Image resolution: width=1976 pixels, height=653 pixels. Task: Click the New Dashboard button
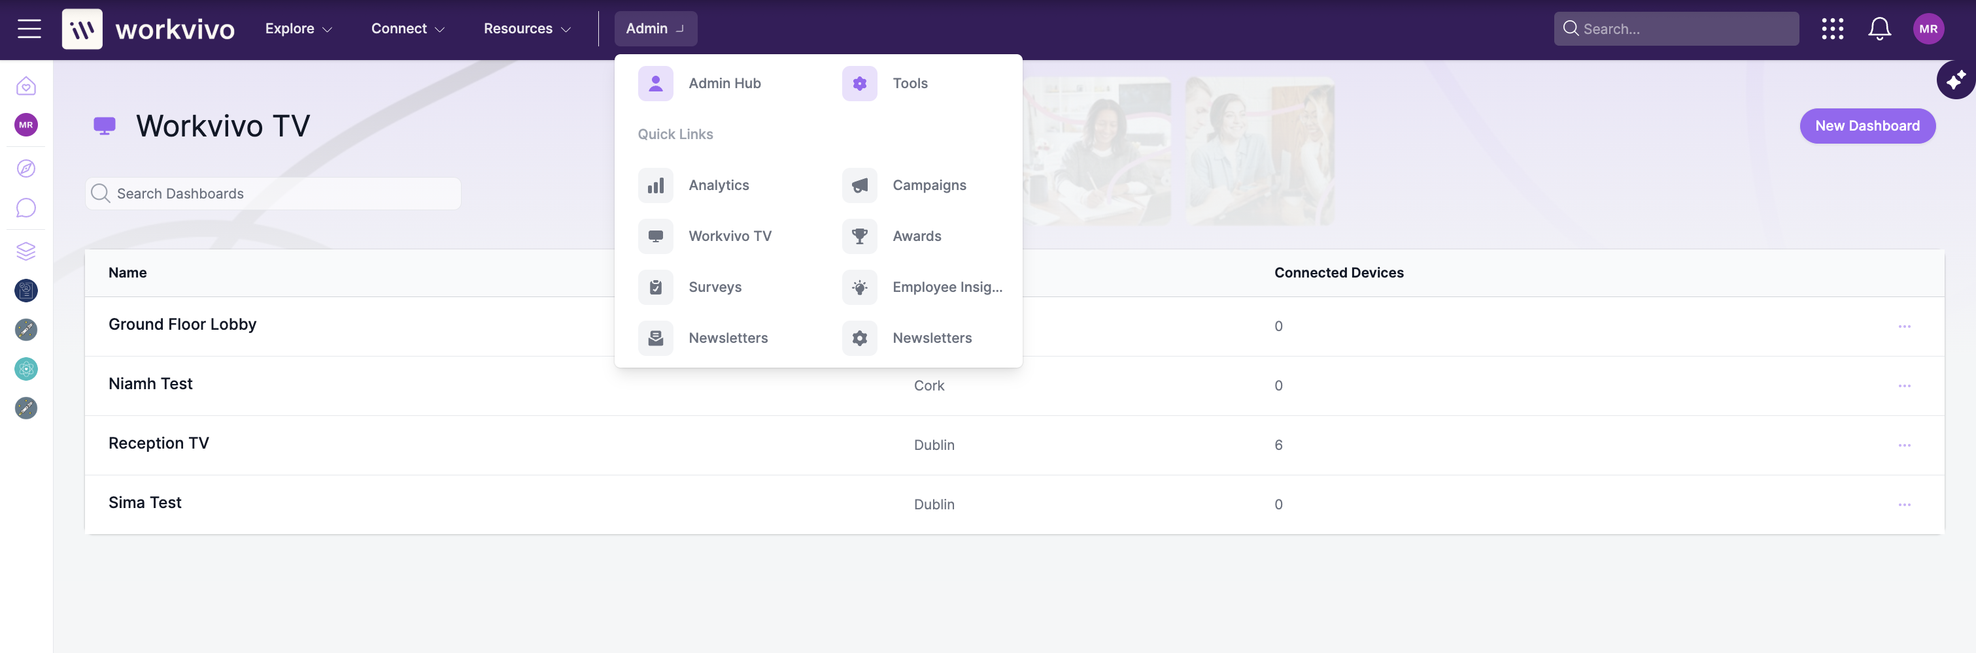click(1867, 125)
